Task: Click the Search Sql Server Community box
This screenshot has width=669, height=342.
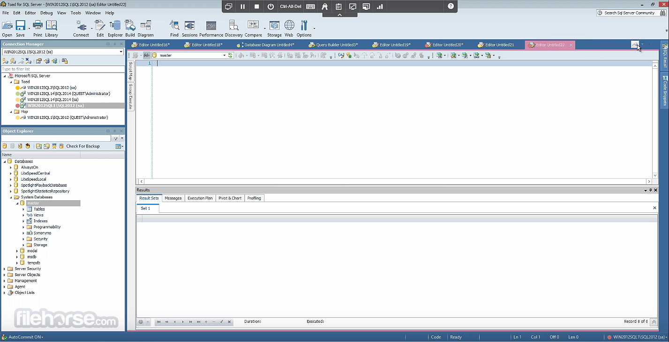Action: [x=629, y=13]
